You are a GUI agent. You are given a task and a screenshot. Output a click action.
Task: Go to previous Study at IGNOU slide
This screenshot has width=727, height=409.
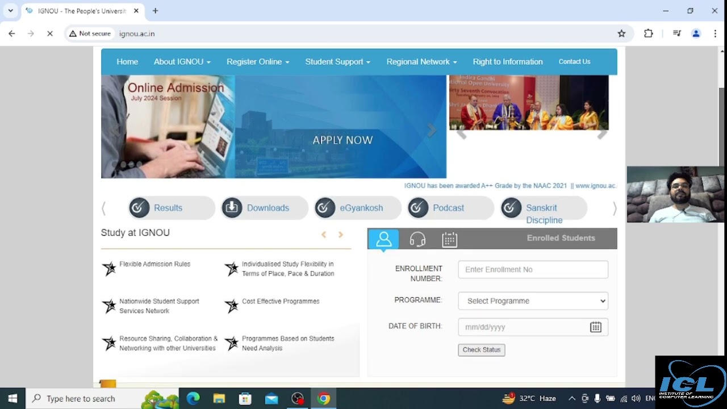pyautogui.click(x=324, y=235)
